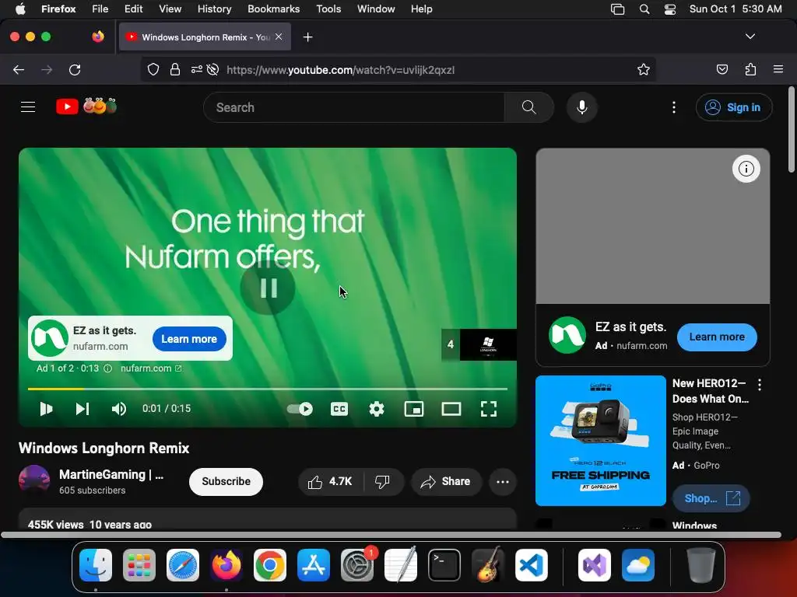The image size is (797, 597).
Task: Click browser back arrow
Action: pos(19,69)
